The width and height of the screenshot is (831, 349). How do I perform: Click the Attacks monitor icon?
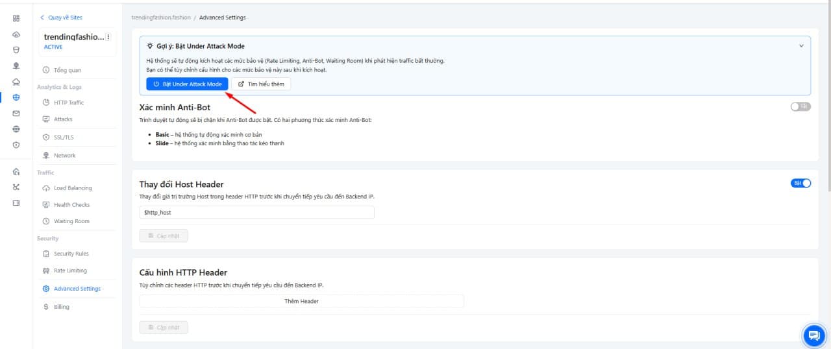(46, 119)
